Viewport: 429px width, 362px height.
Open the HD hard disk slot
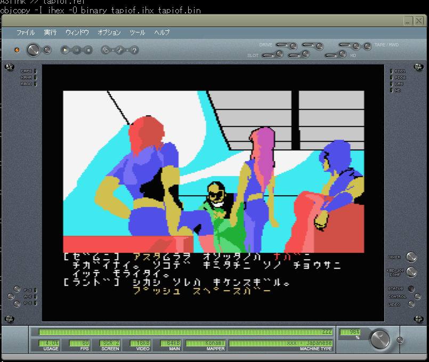pos(331,55)
